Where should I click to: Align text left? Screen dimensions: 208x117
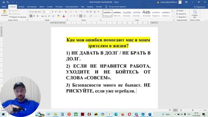coord(71,16)
